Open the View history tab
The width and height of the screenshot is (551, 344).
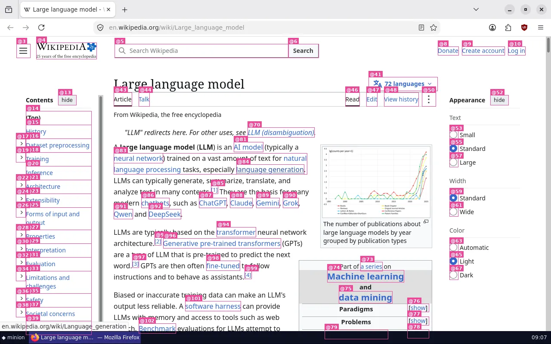click(x=401, y=99)
